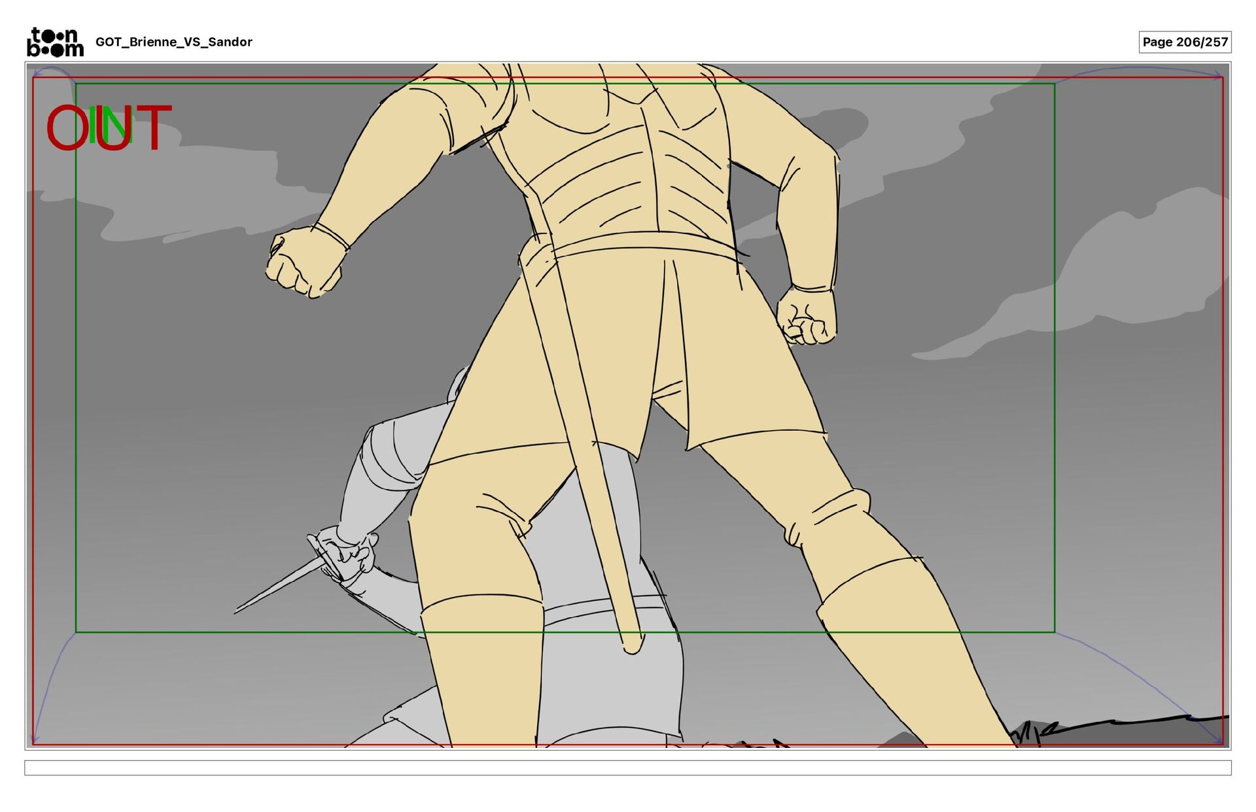This screenshot has height=812, width=1256.
Task: Click the GOT_Brienne_VS_Sandor project title
Action: coord(173,42)
